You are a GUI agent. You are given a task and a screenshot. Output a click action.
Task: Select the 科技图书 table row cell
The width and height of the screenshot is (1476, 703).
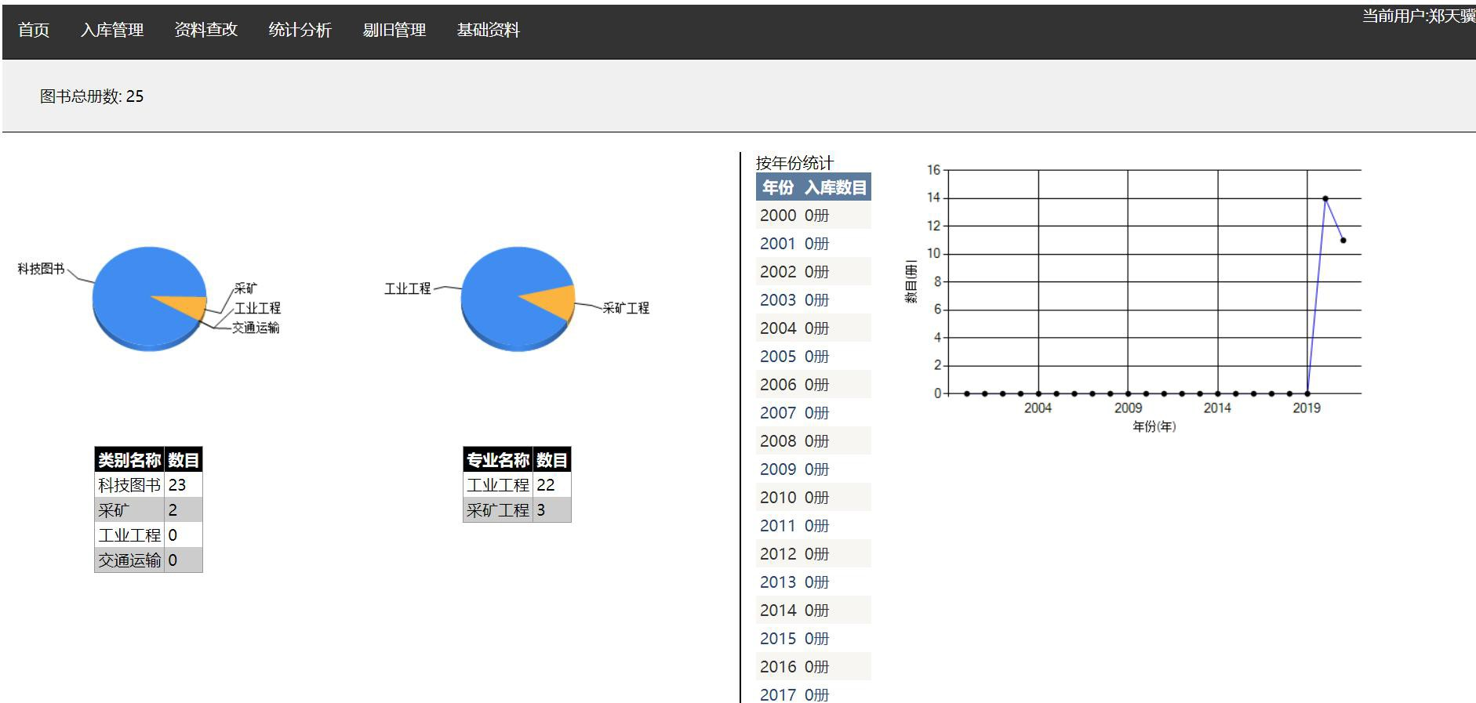(129, 485)
